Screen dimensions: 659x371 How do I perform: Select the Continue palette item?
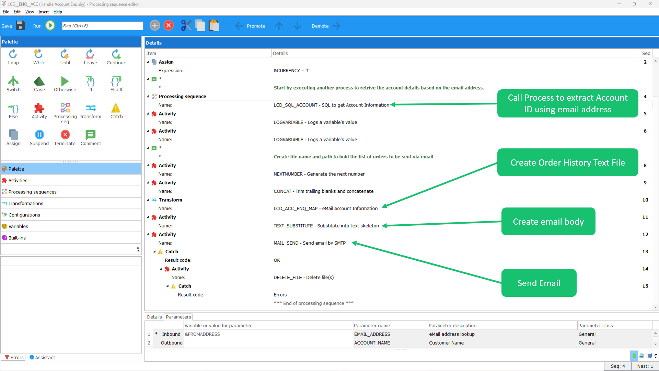(x=116, y=57)
